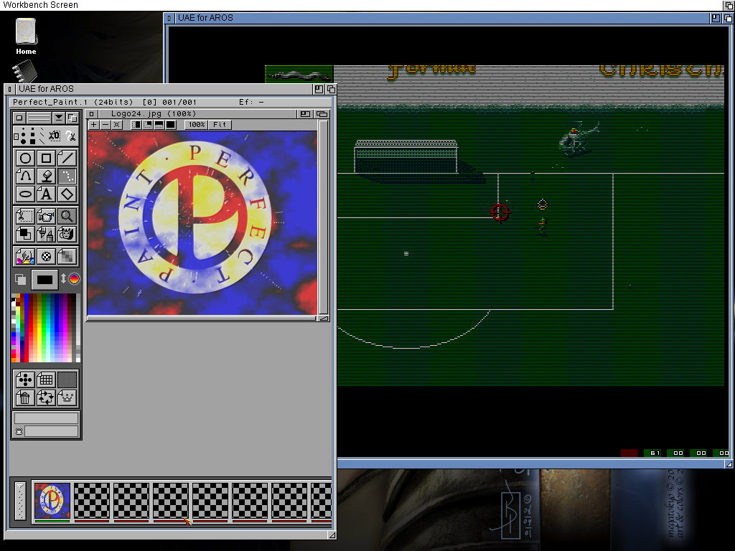Click the Logo24.jpg vertical scrollbar
The width and height of the screenshot is (735, 551).
tap(323, 217)
